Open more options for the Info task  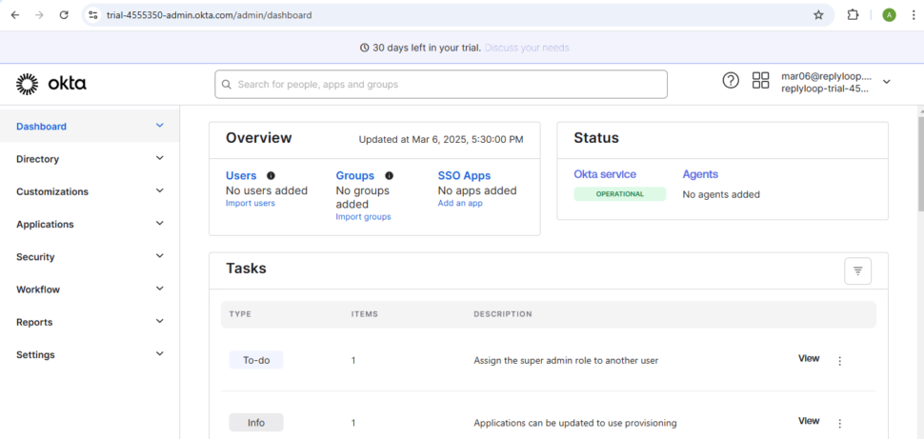point(840,423)
